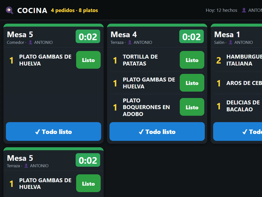Screen dimensions: 262x197
Task: Click Todo listo for Mesa 1
Action: pos(238,132)
